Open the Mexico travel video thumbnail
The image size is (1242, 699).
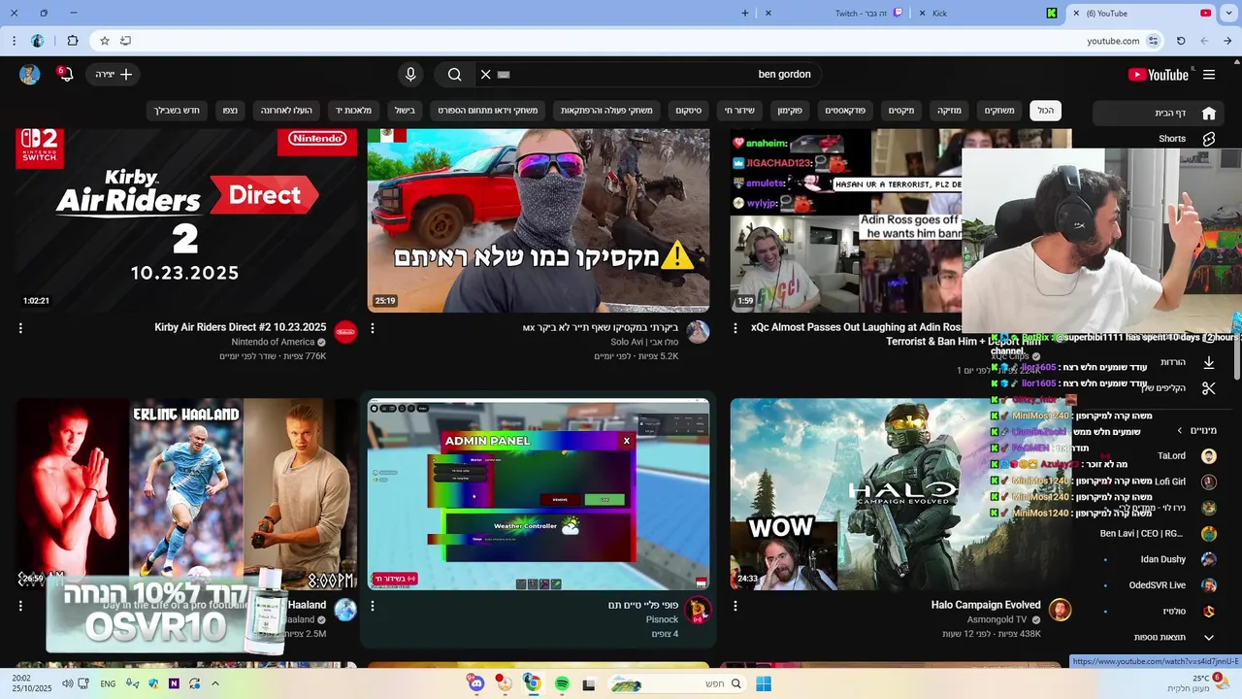coord(539,219)
